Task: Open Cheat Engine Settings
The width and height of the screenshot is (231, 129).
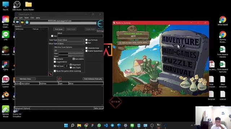Action: coord(100,31)
